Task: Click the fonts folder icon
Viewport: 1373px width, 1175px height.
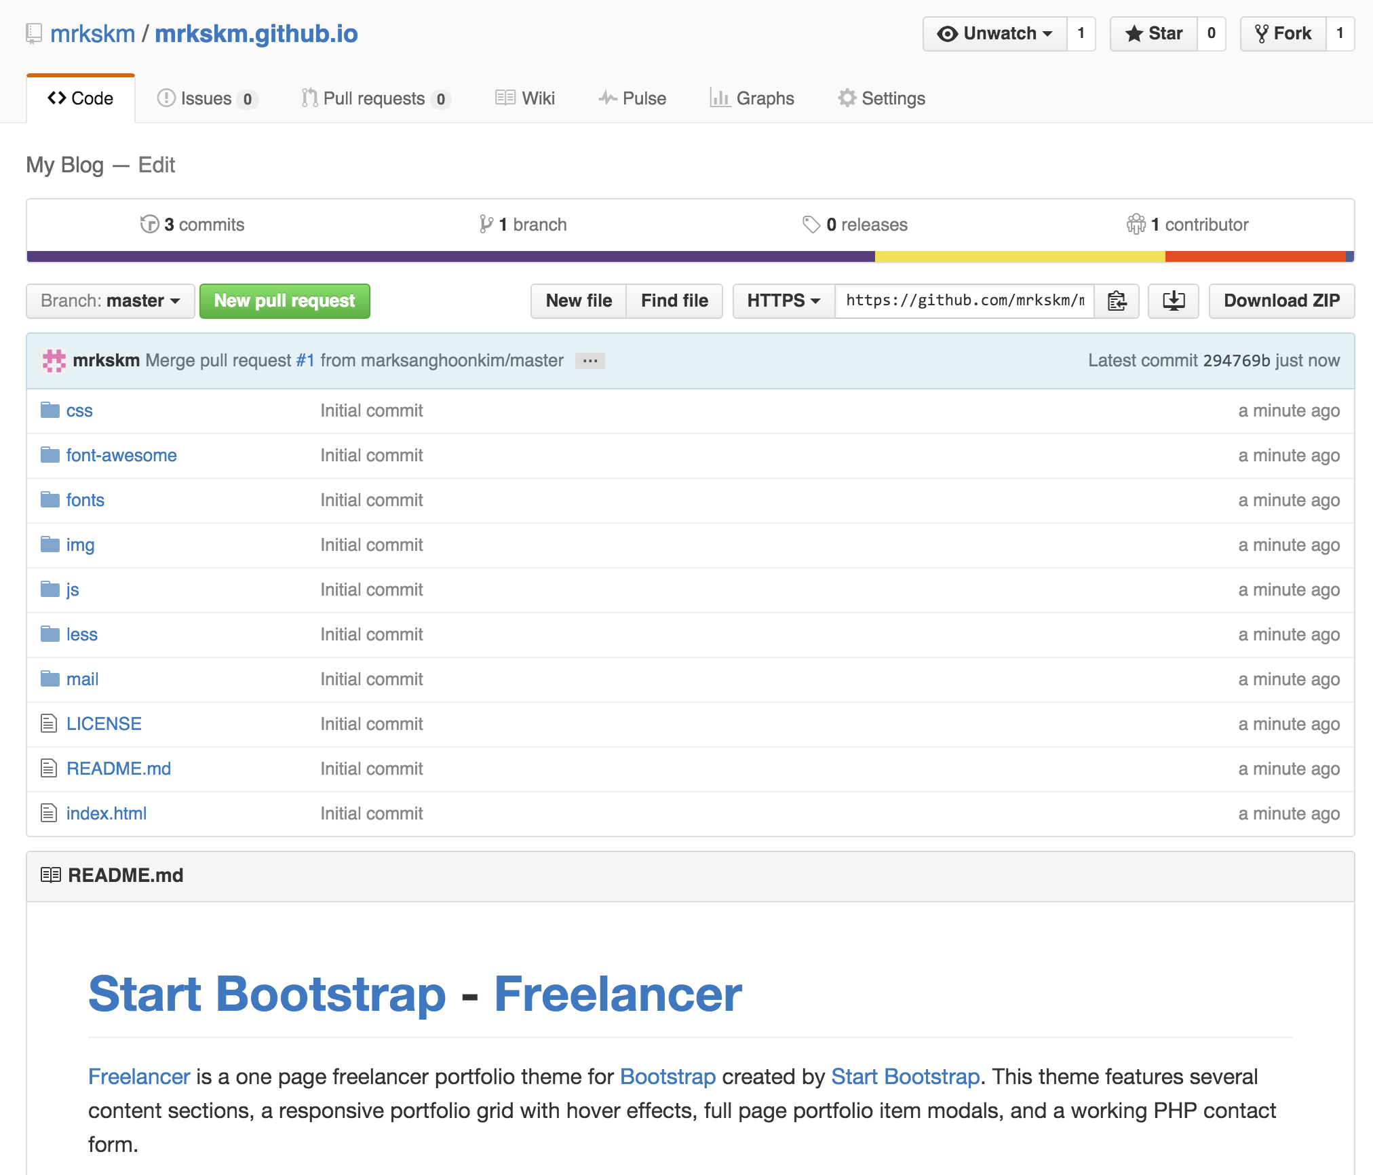Action: coord(50,499)
